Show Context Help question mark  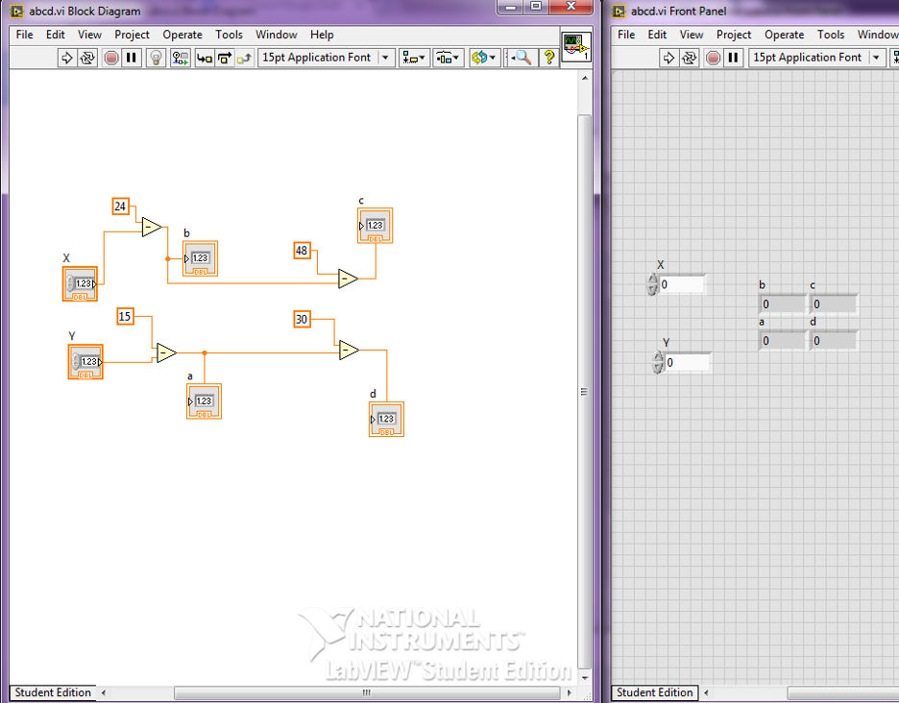click(549, 58)
